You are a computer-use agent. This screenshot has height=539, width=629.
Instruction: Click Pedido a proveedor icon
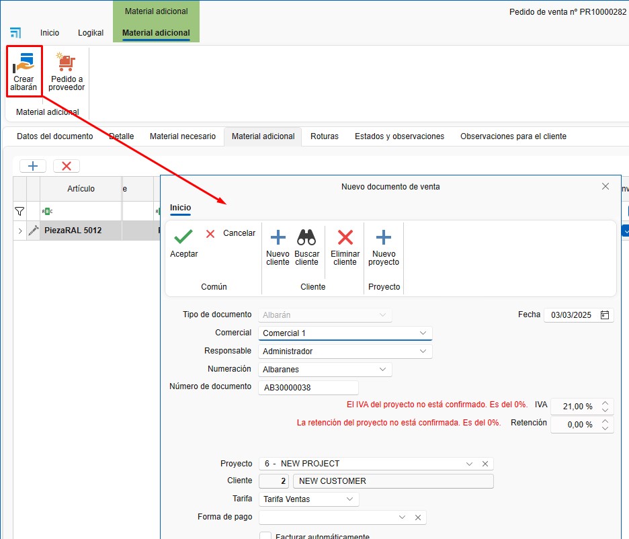click(x=66, y=62)
